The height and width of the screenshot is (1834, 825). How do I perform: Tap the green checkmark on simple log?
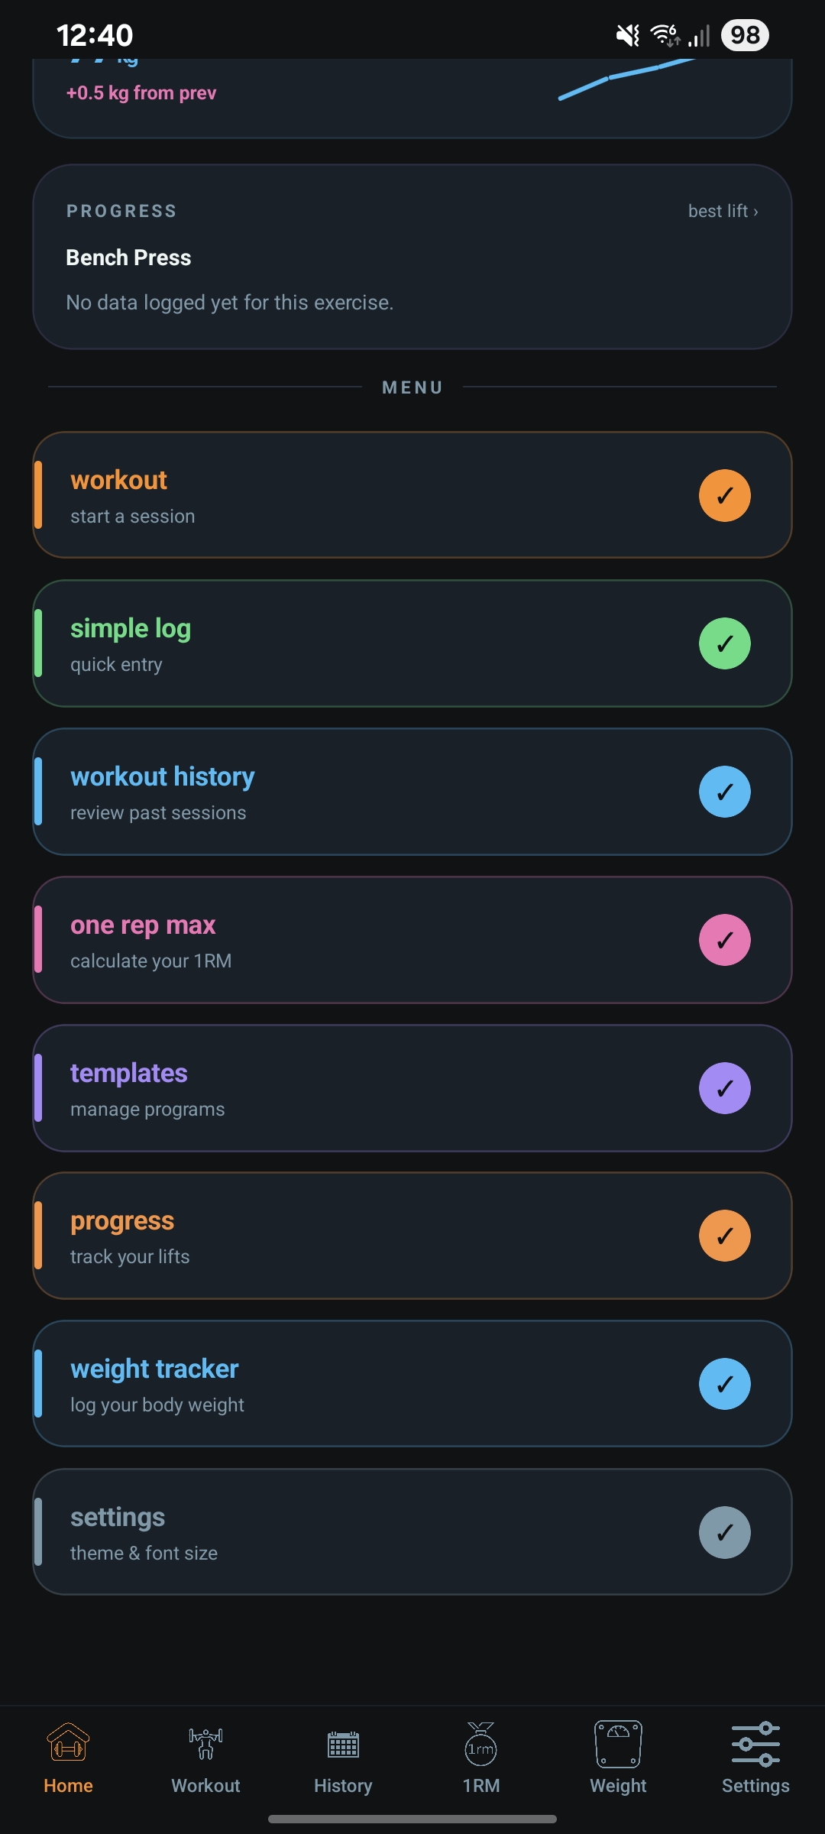[724, 643]
